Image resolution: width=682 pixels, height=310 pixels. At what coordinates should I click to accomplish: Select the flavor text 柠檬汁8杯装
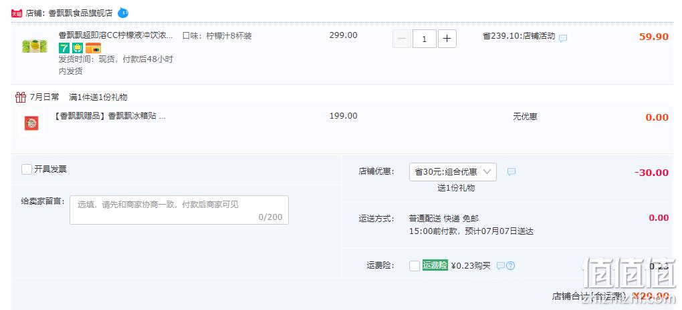229,35
